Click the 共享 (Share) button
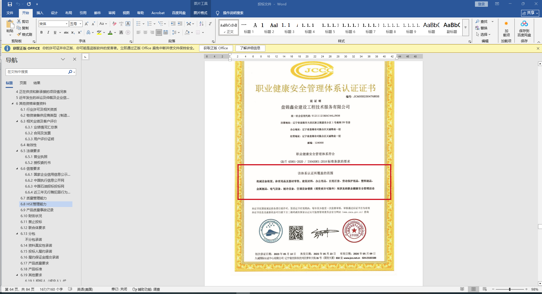The height and width of the screenshot is (294, 542). 530,13
